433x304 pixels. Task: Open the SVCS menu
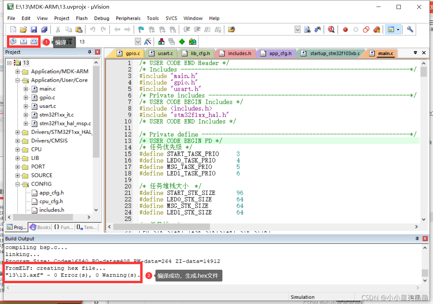(171, 18)
